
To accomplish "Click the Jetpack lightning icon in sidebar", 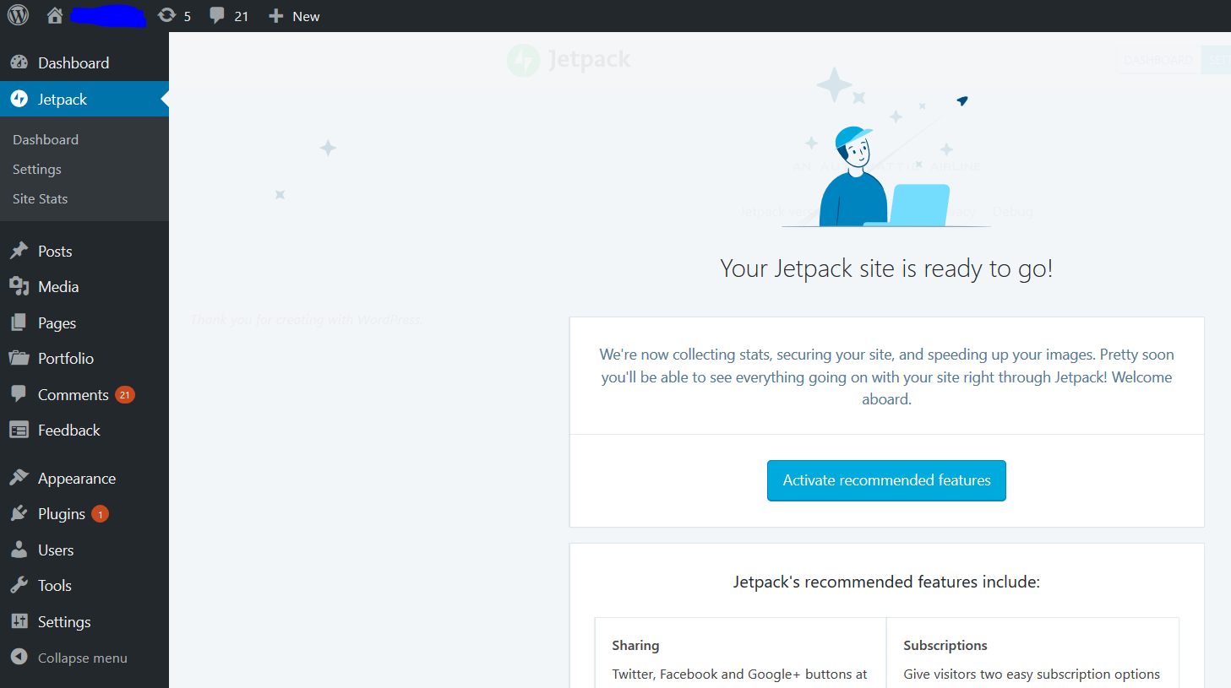I will pos(19,99).
